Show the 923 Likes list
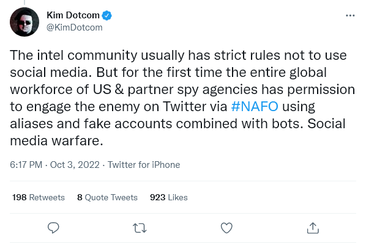The image size is (366, 243). click(x=168, y=197)
